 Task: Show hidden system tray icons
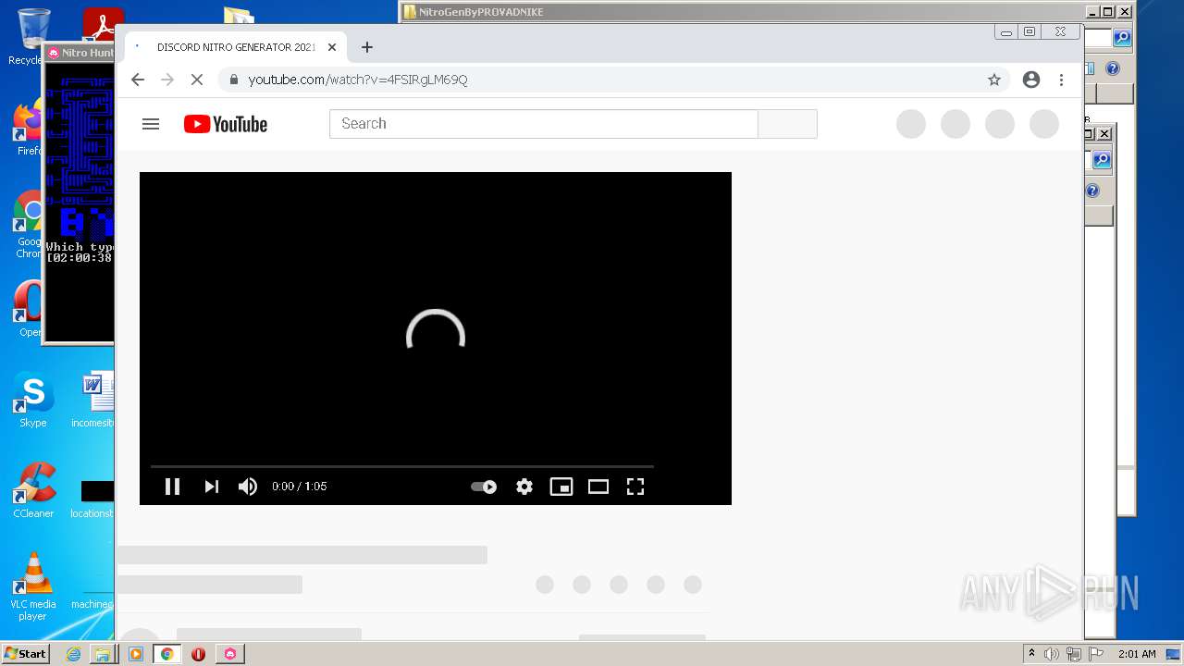1031,654
